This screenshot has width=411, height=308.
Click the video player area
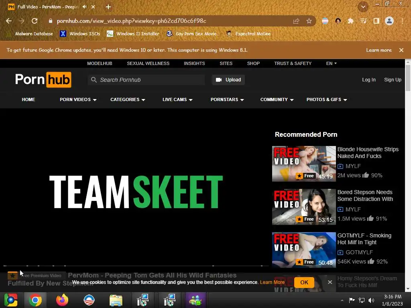coord(136,191)
